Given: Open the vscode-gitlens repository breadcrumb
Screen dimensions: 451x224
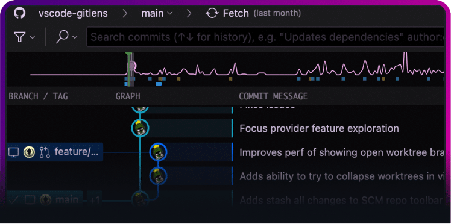Looking at the screenshot, I should point(73,13).
